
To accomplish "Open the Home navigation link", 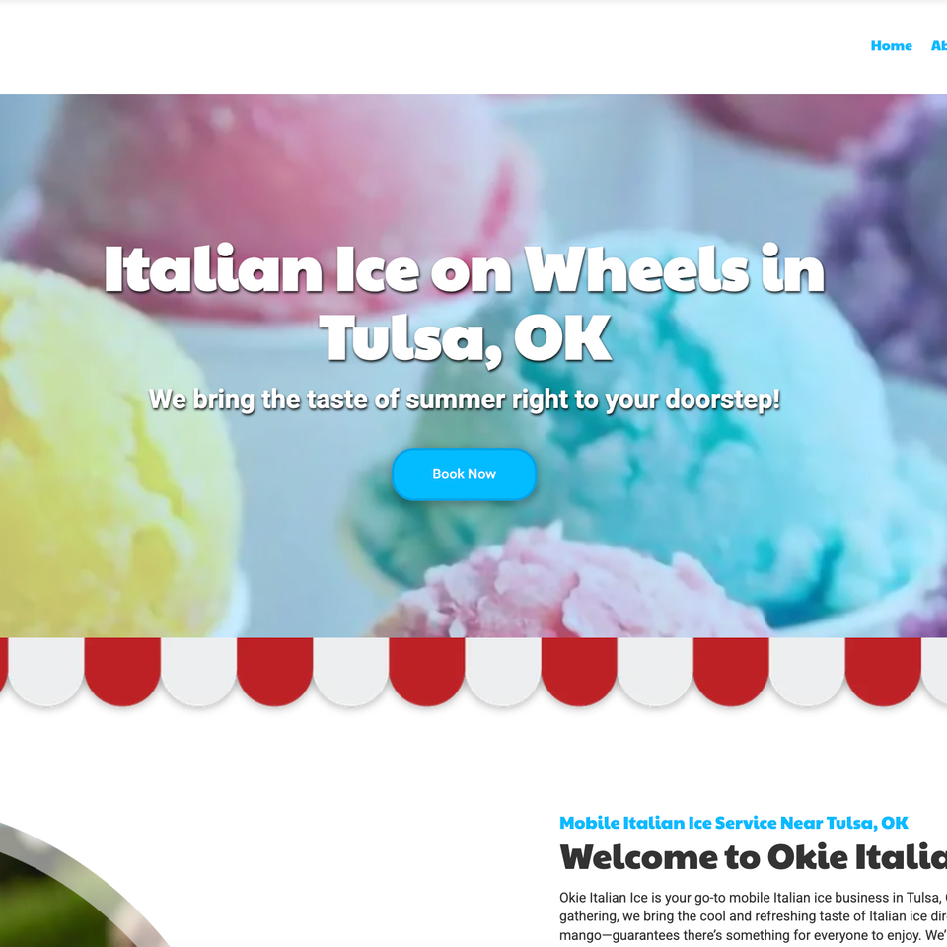I will click(891, 46).
